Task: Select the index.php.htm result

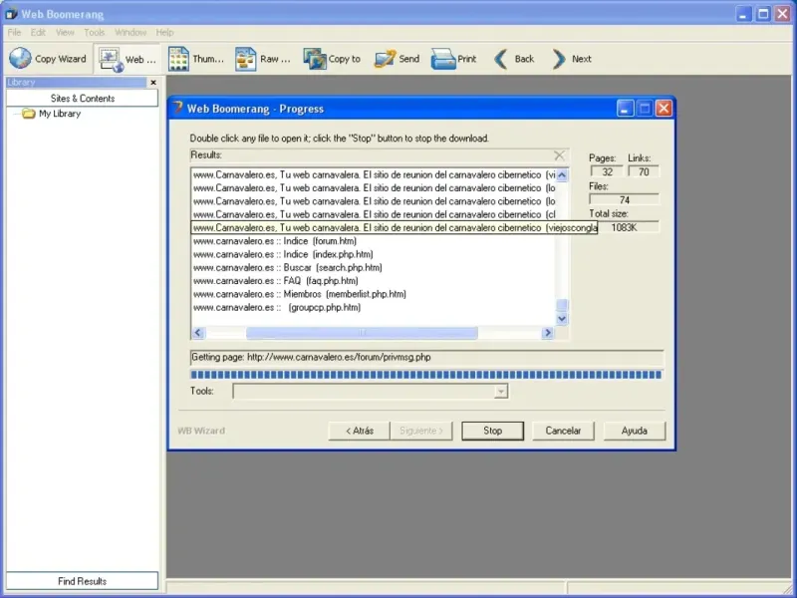Action: pos(283,254)
